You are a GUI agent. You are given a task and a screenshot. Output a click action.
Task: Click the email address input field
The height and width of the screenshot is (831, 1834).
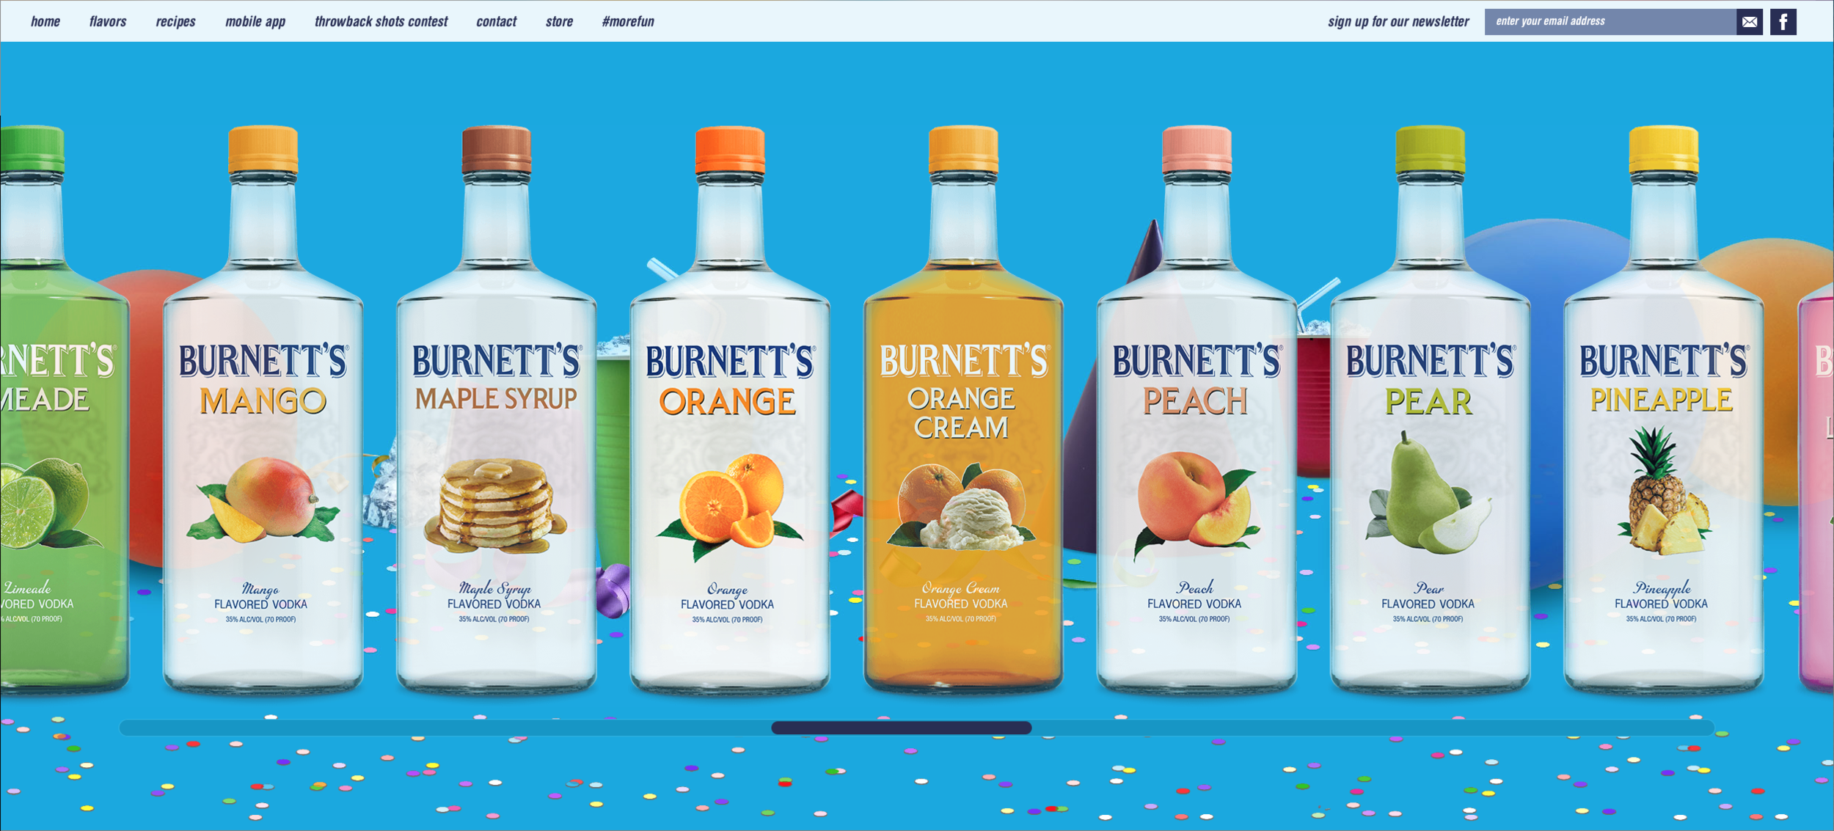tap(1610, 21)
